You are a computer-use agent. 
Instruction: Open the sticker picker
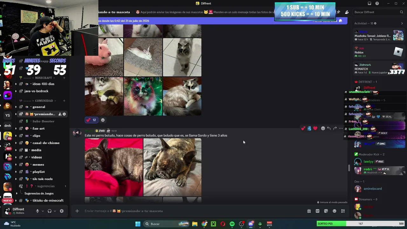(326, 211)
